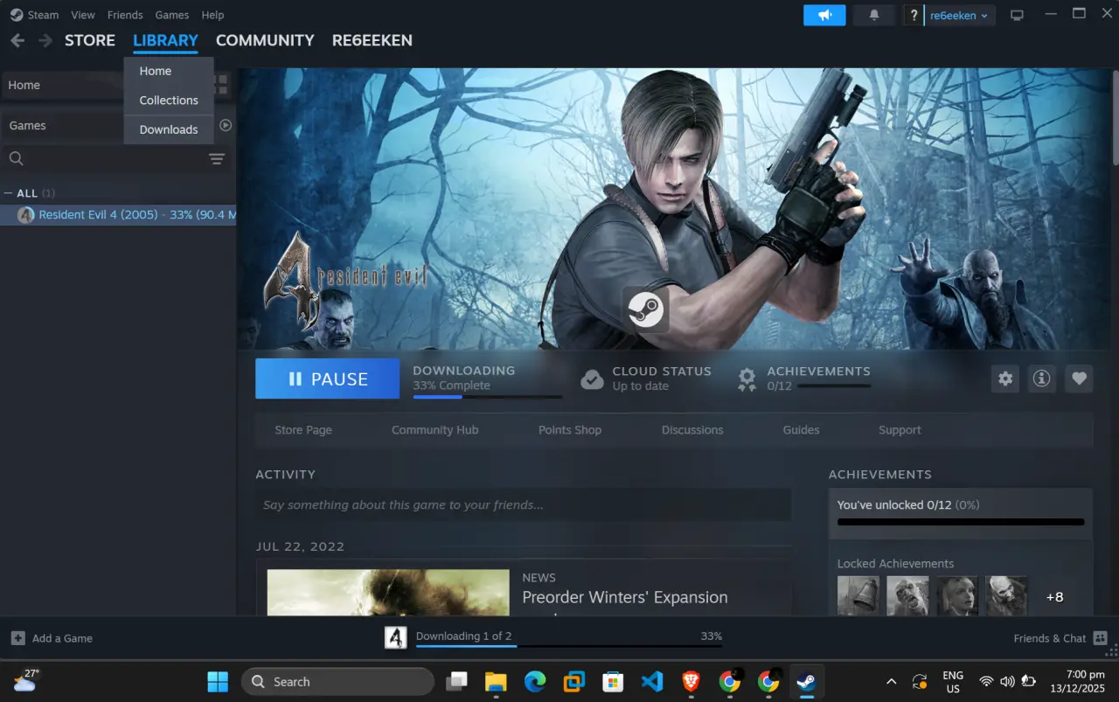Open the Discussions link

692,430
